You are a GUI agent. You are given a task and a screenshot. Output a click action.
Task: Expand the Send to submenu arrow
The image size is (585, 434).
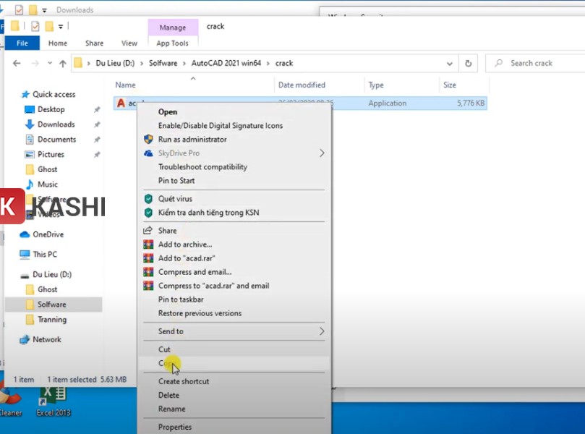click(x=321, y=331)
